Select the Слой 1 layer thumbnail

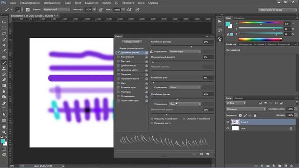pyautogui.click(x=235, y=122)
